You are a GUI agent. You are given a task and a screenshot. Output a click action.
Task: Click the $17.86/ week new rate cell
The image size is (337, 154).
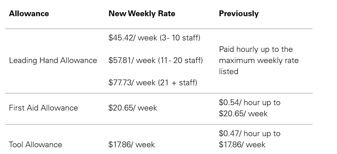[132, 144]
